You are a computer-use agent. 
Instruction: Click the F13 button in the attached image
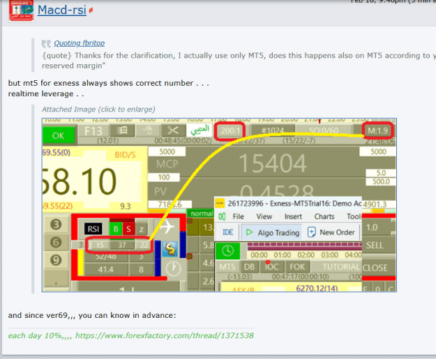pos(93,131)
